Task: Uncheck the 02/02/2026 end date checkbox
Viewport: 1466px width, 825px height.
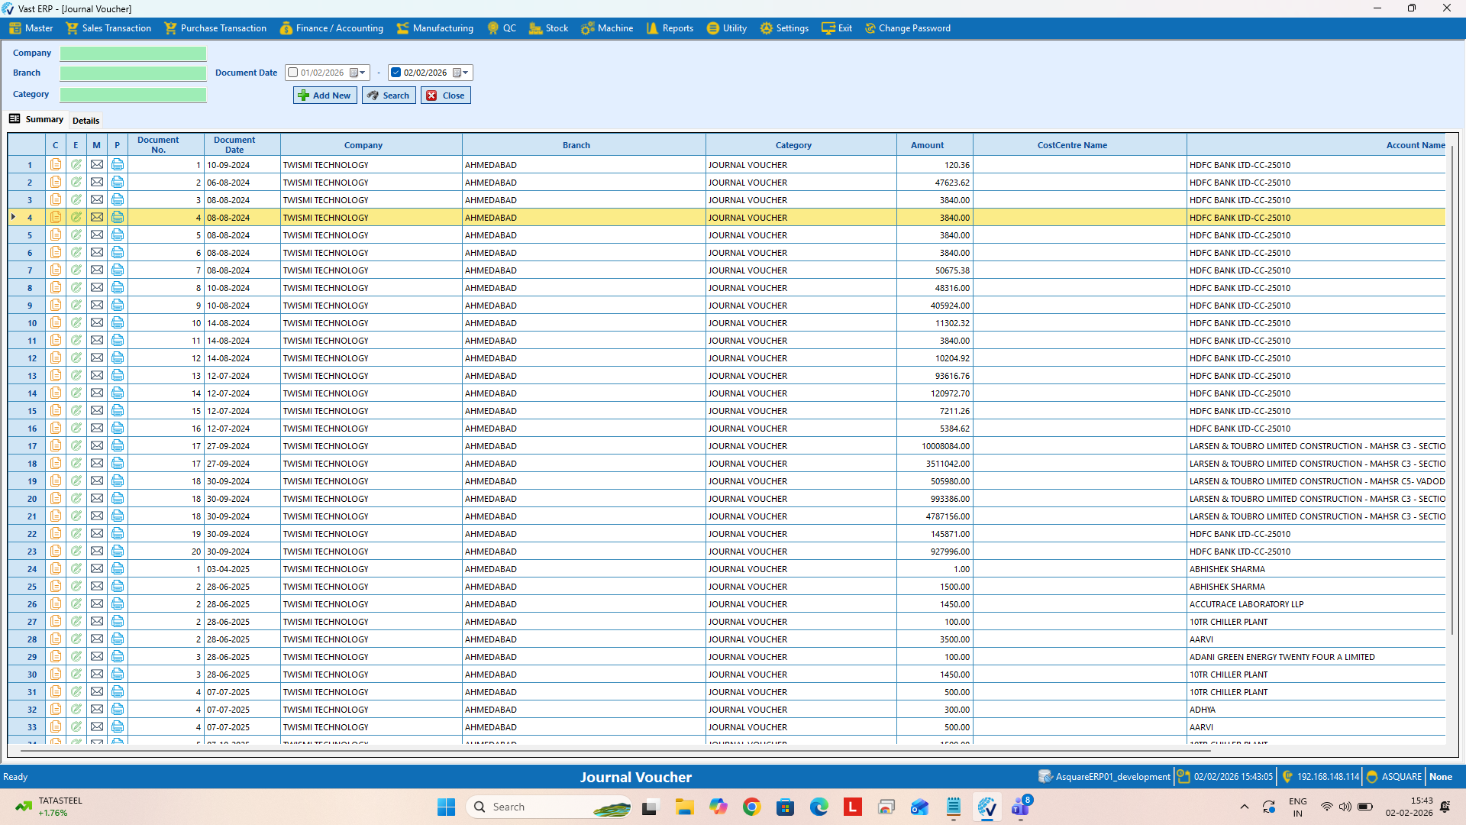Action: click(x=396, y=73)
